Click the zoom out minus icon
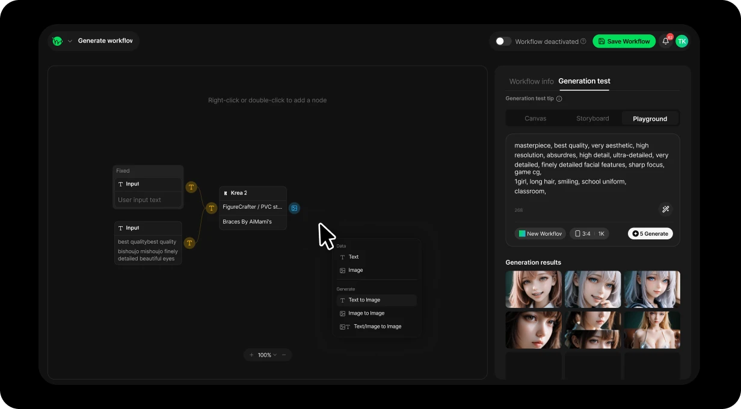This screenshot has height=409, width=741. coord(284,355)
